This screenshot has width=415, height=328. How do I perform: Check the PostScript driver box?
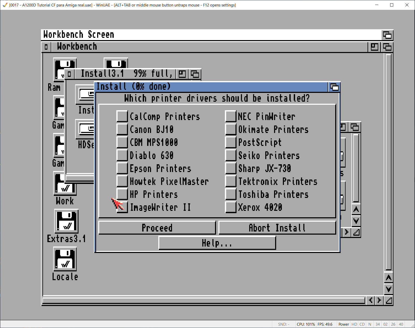pyautogui.click(x=231, y=142)
